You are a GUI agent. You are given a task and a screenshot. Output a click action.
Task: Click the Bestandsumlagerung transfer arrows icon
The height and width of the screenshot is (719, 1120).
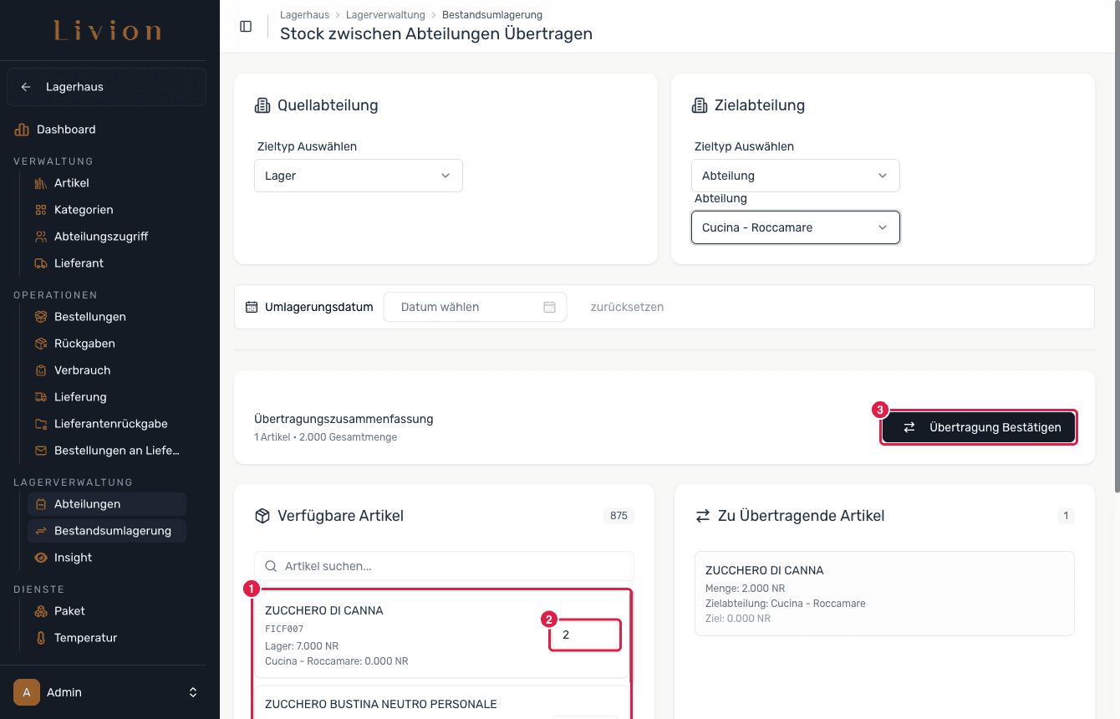41,531
